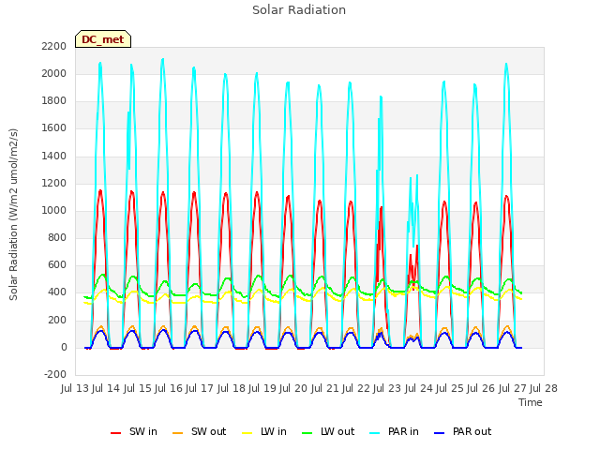
Task: Click the Jul 20 x-axis date label
Action: pos(293,389)
